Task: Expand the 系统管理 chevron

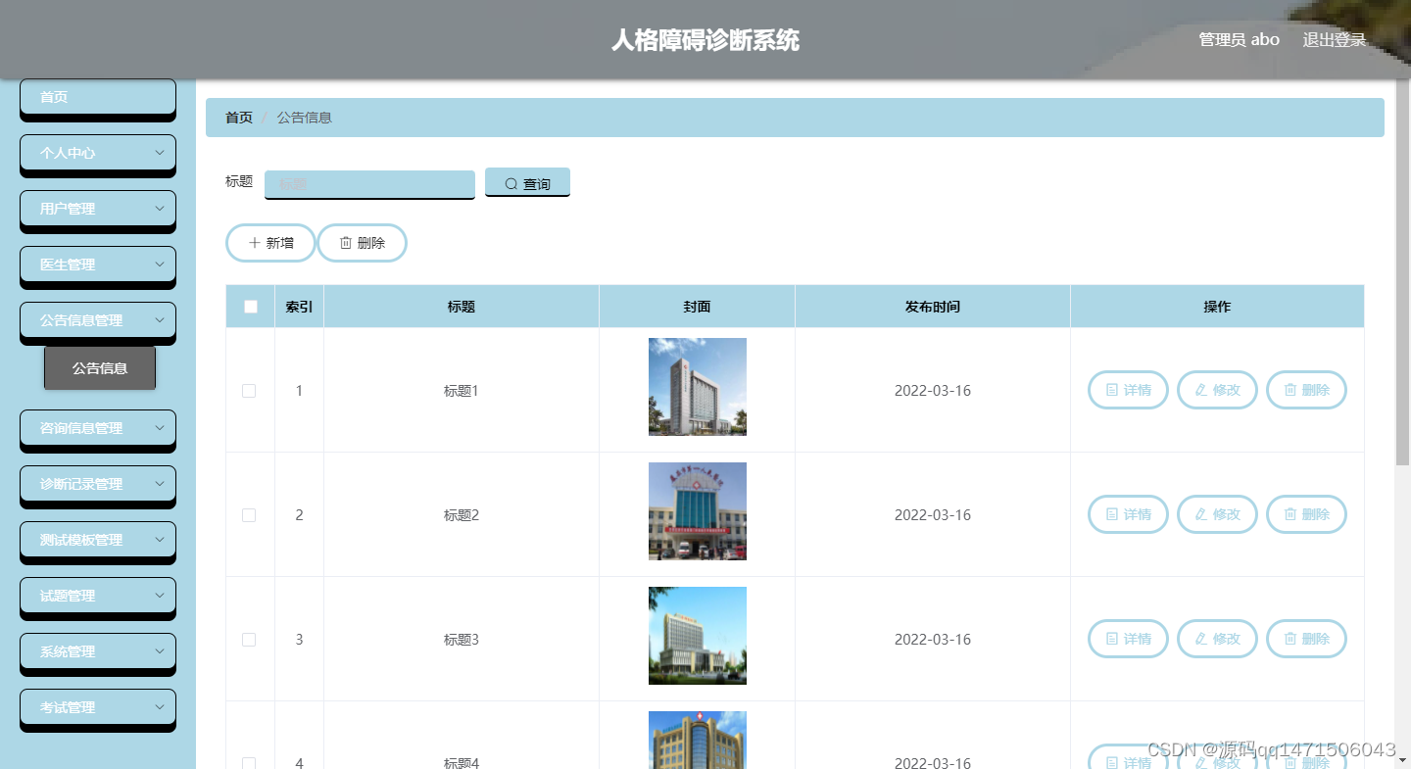Action: point(159,651)
